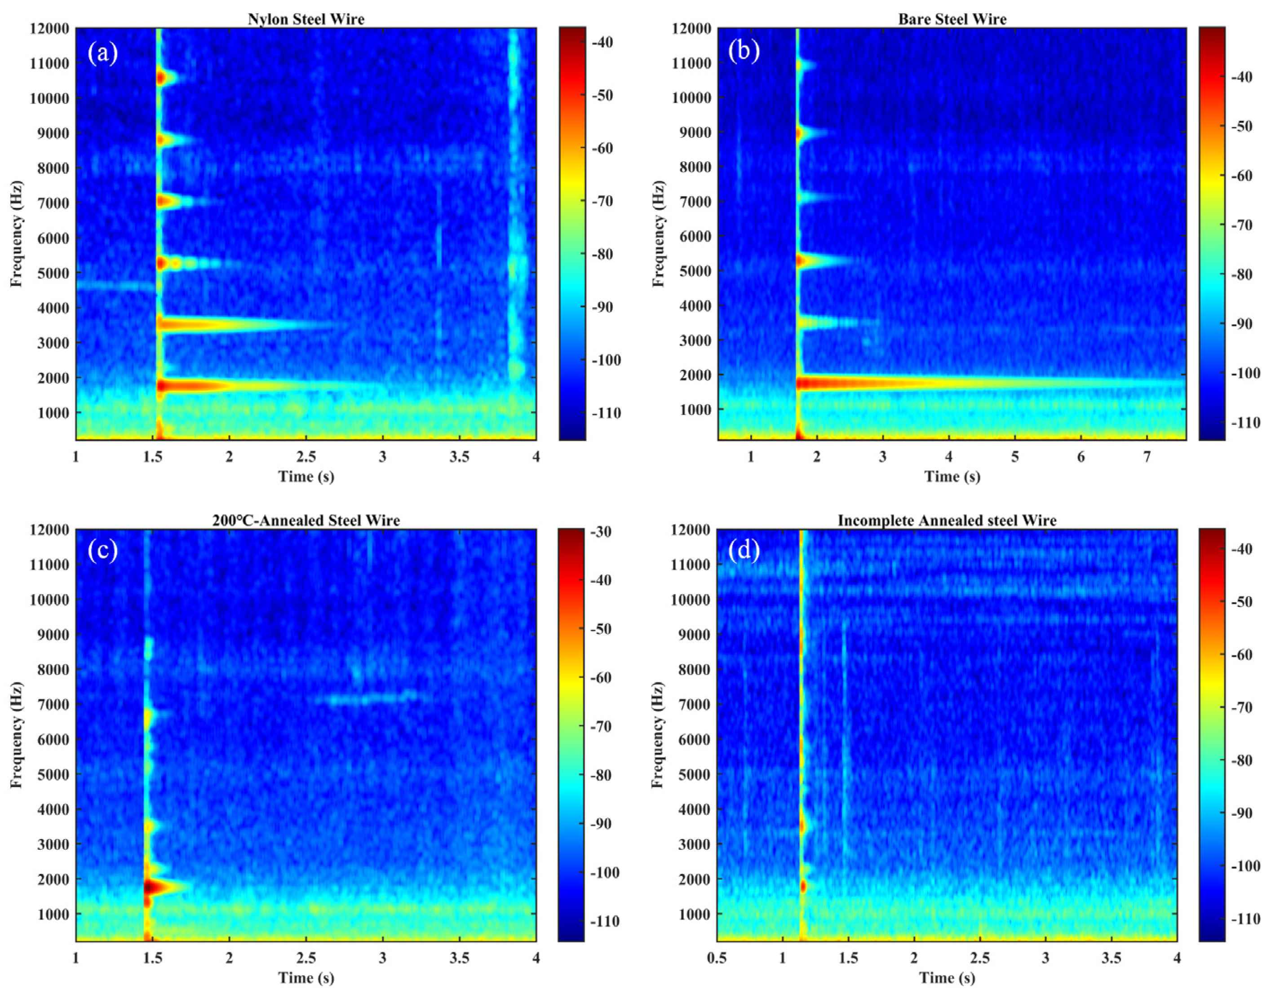Click "Time (s)" label under Nylon Steel Wire

click(x=306, y=477)
